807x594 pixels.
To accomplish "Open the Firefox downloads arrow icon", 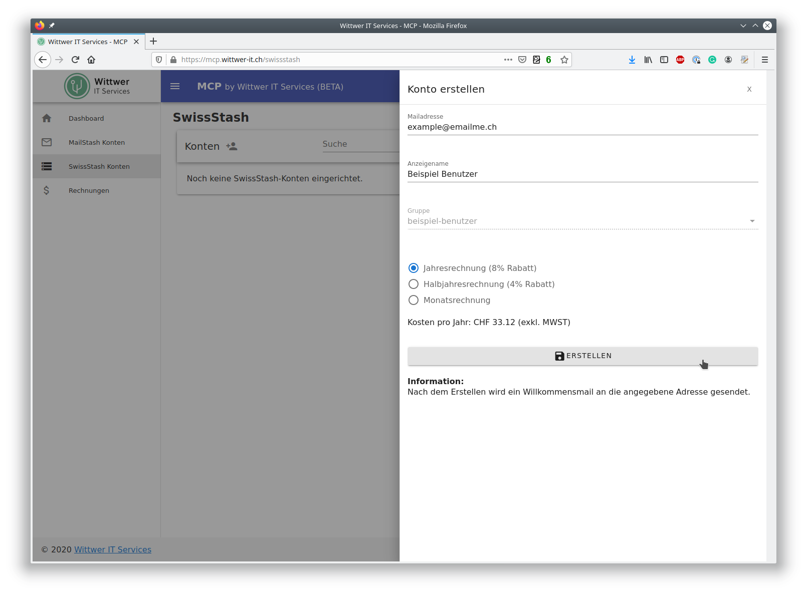I will pos(632,60).
